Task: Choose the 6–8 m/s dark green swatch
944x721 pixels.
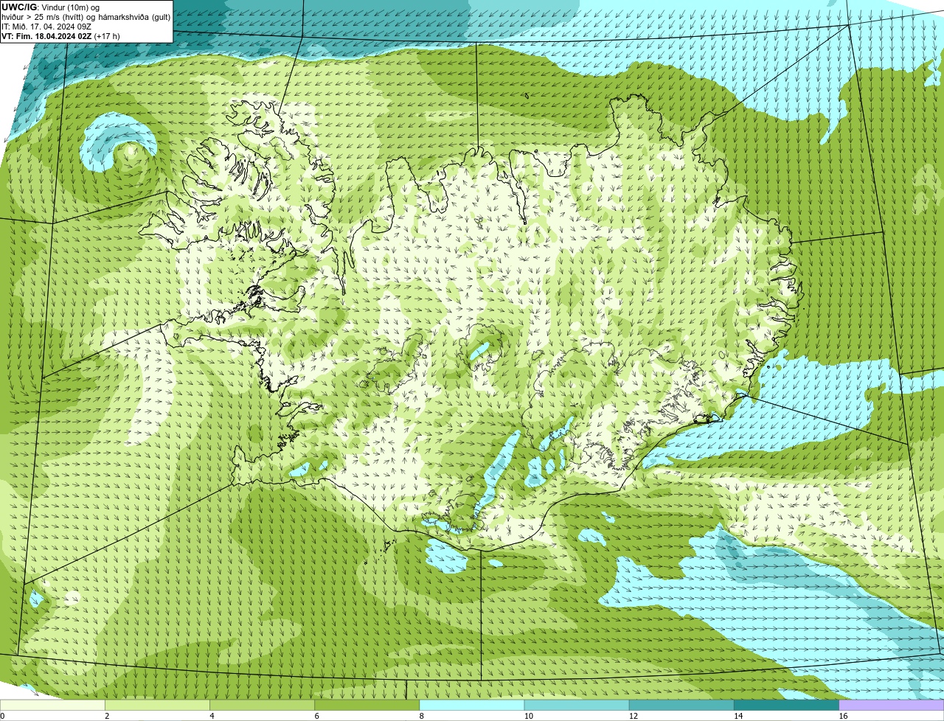Action: (x=367, y=705)
